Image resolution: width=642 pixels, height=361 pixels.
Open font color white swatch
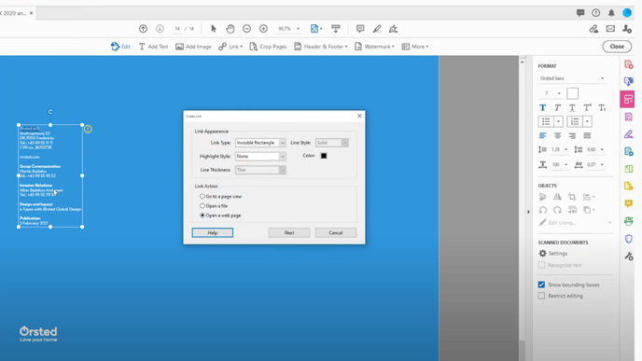572,93
